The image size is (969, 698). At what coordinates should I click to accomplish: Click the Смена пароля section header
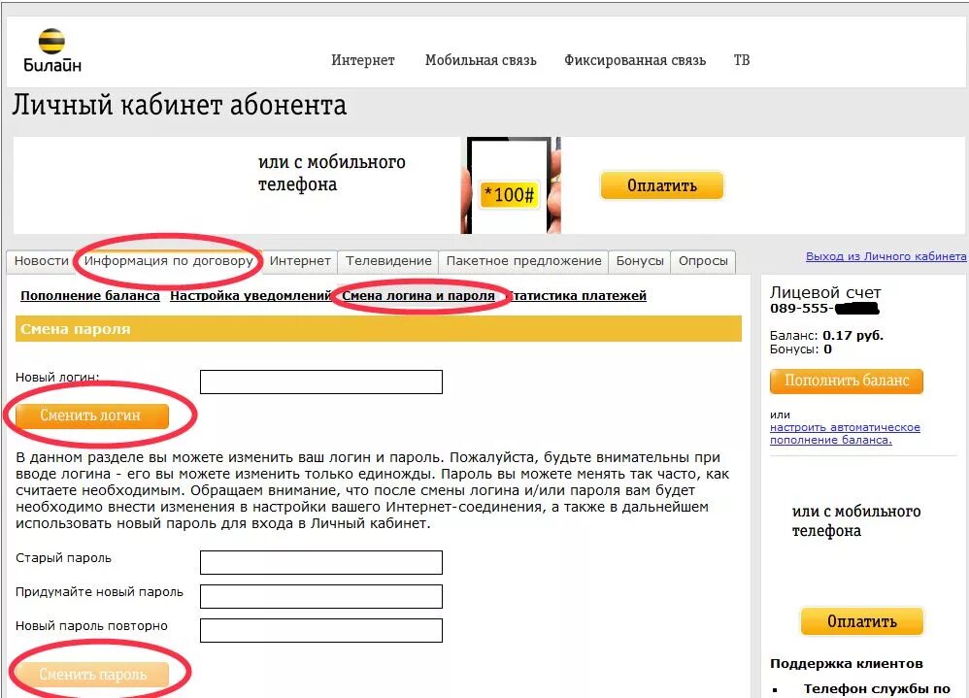(379, 329)
